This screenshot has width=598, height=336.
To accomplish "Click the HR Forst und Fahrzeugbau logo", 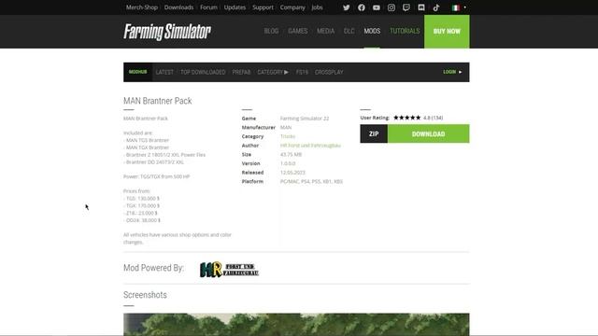I will (x=229, y=270).
